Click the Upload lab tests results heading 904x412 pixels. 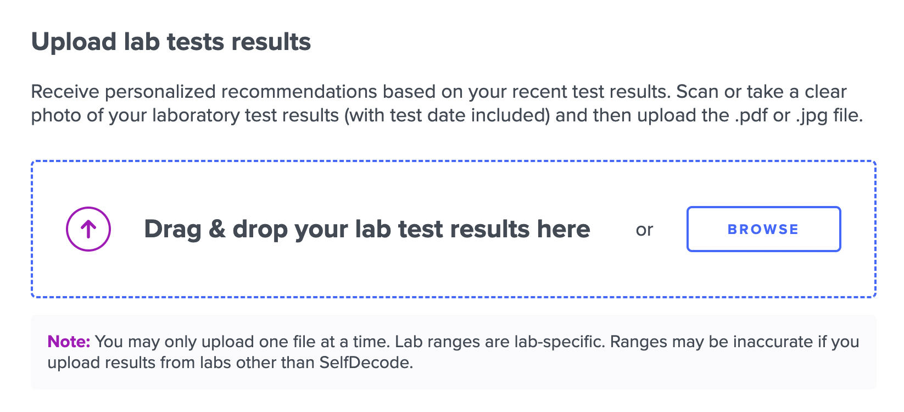click(172, 41)
